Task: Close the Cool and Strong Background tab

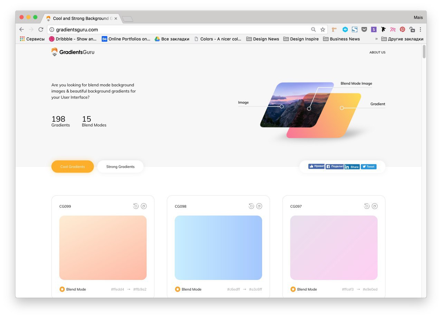Action: point(116,19)
